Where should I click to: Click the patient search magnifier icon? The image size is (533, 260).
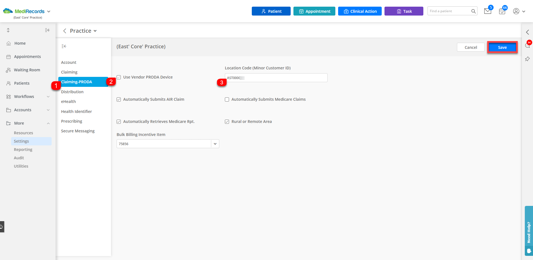(x=474, y=11)
